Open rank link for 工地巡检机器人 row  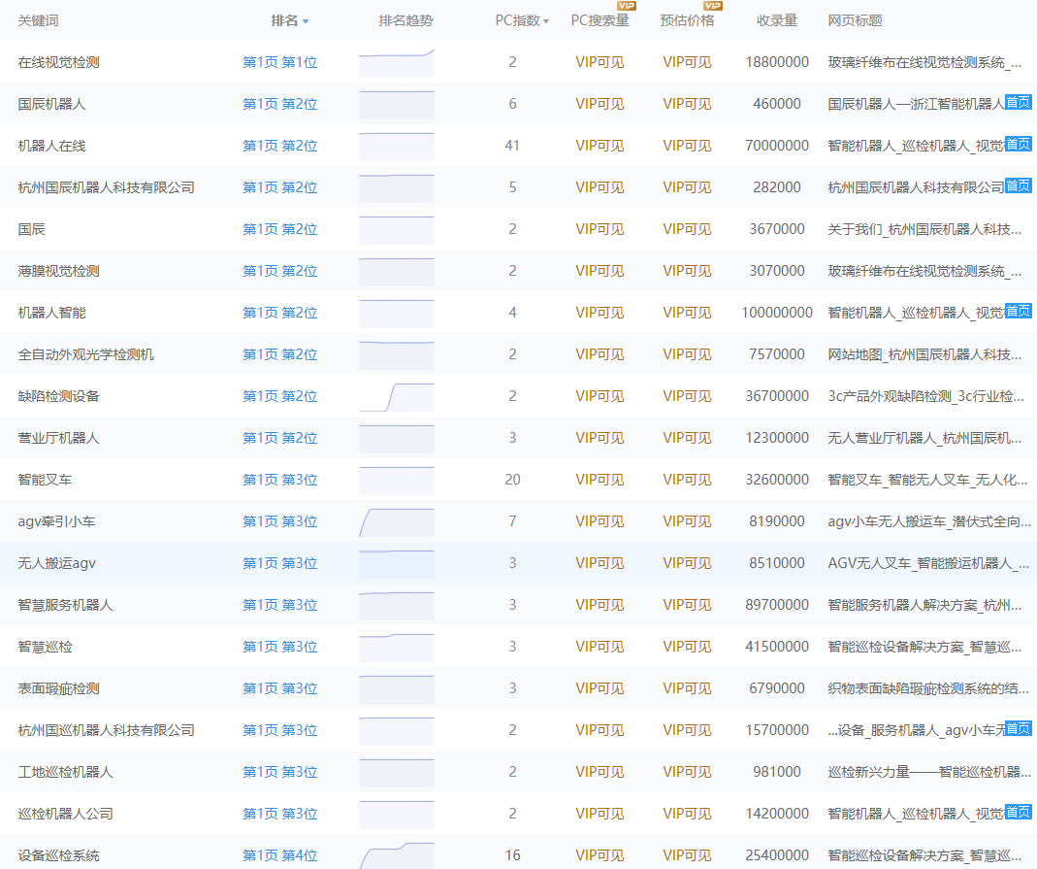click(x=279, y=772)
